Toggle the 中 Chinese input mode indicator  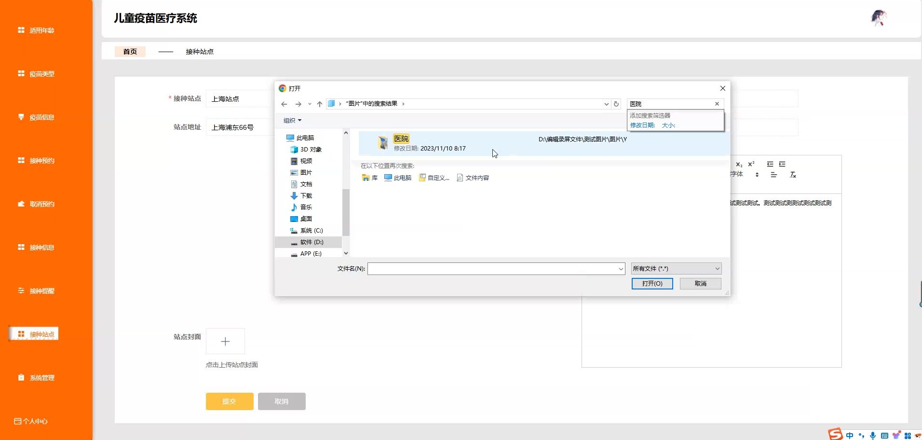coord(850,436)
